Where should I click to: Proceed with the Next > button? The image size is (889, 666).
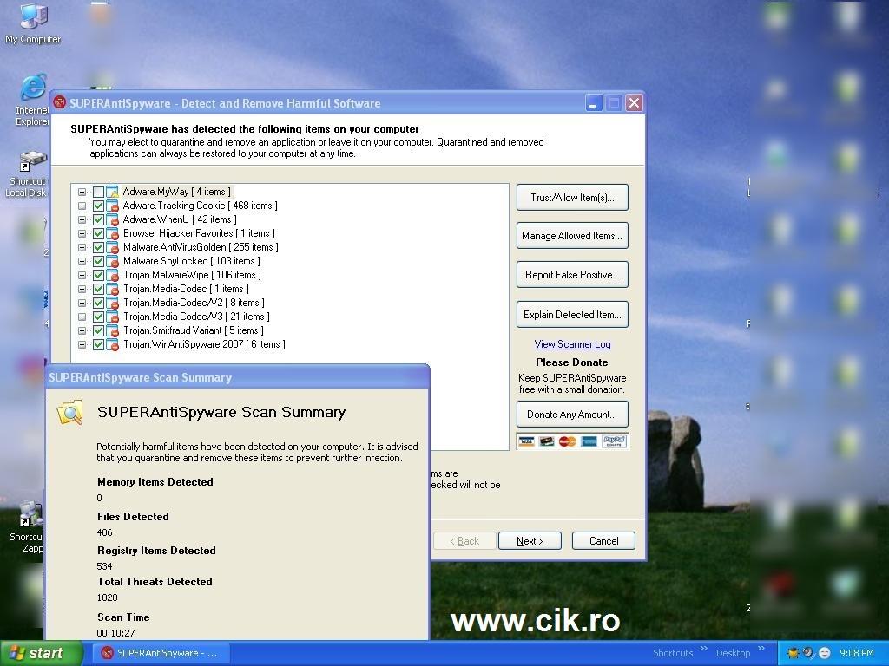pyautogui.click(x=530, y=541)
